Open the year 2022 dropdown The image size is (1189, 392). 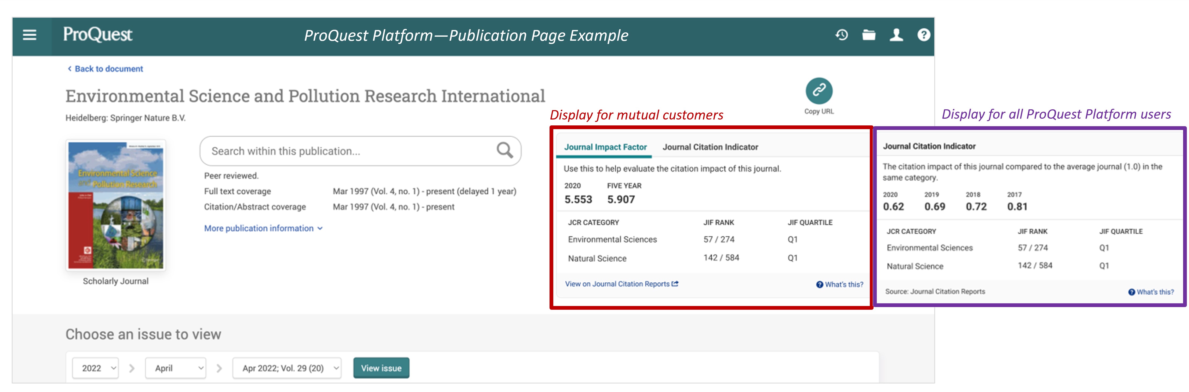point(96,368)
